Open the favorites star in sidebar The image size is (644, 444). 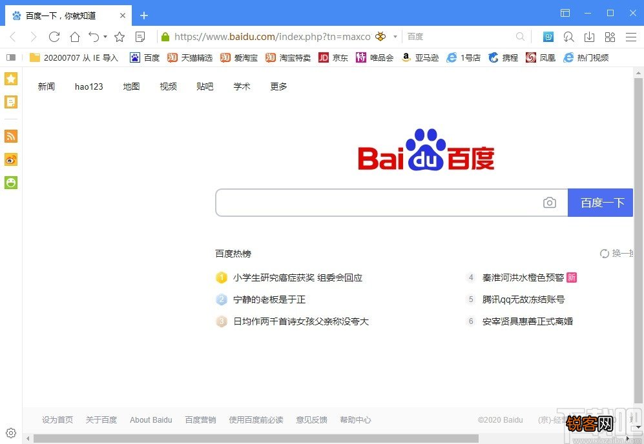pos(11,79)
